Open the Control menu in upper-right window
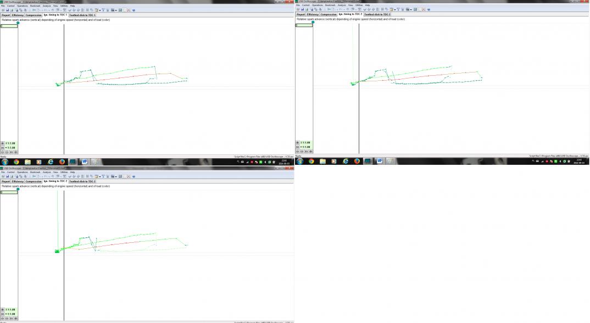 306,5
